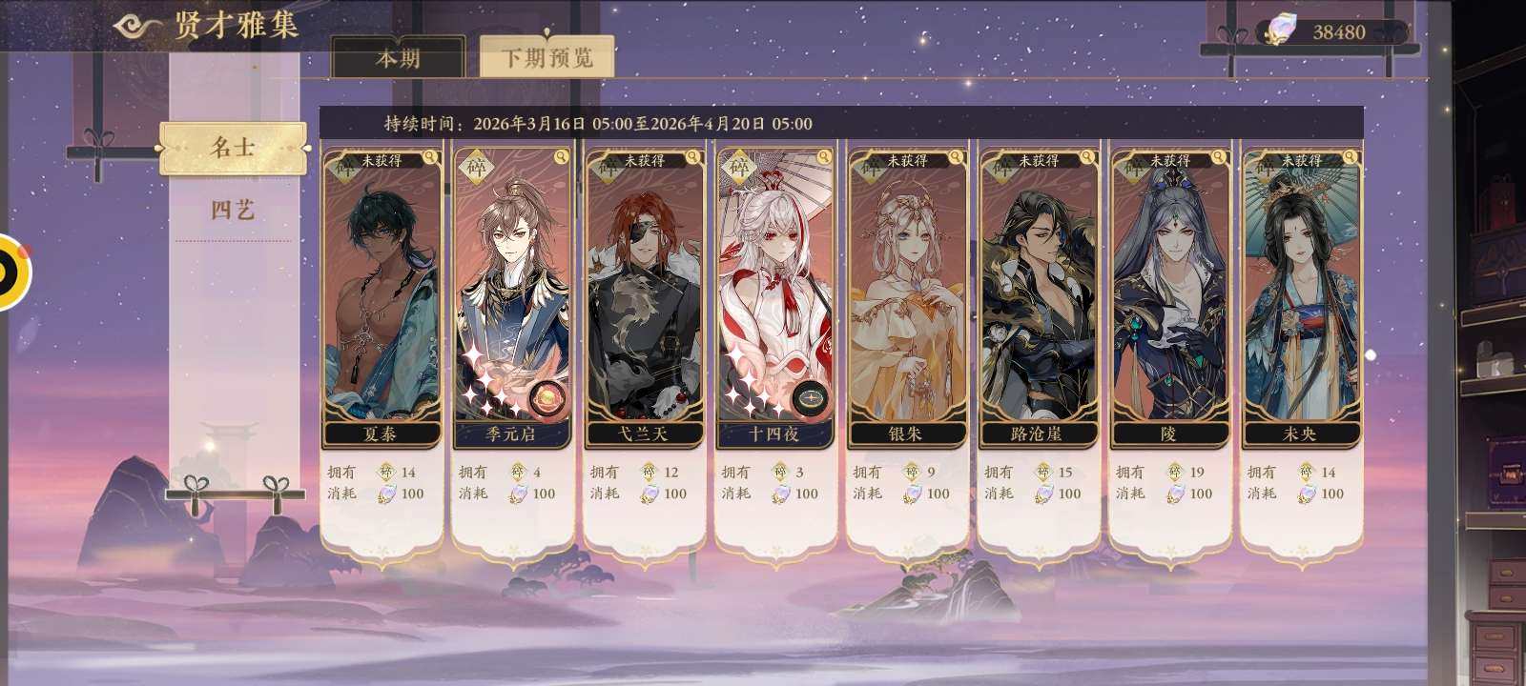Open magnifier icon on 夏泰 card
Screen dimensions: 1526x686
point(430,157)
